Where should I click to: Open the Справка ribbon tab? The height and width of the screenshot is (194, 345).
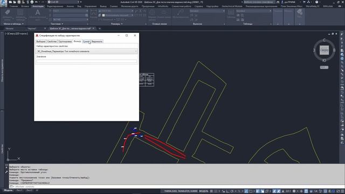point(199,6)
